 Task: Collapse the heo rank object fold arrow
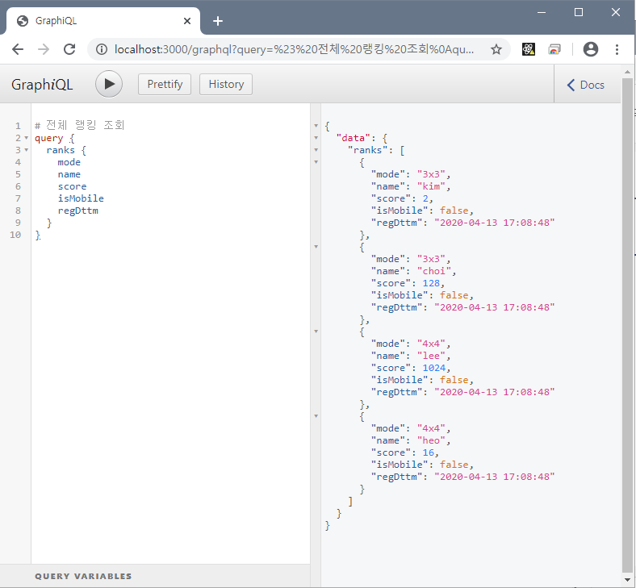316,416
